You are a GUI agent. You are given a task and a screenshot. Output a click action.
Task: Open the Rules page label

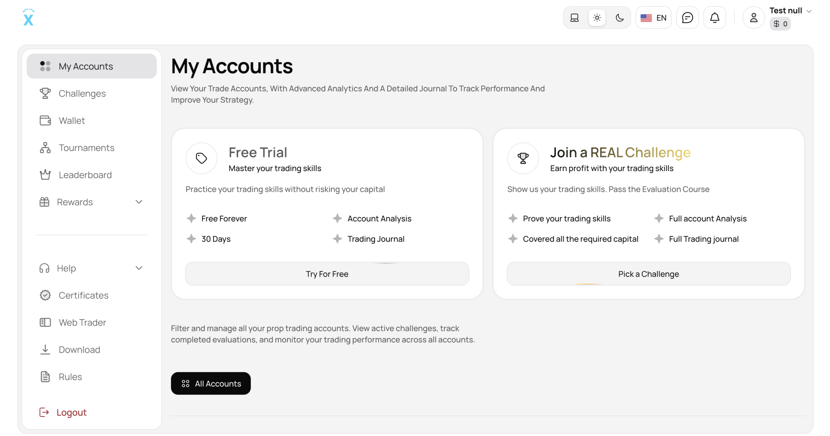pos(70,377)
